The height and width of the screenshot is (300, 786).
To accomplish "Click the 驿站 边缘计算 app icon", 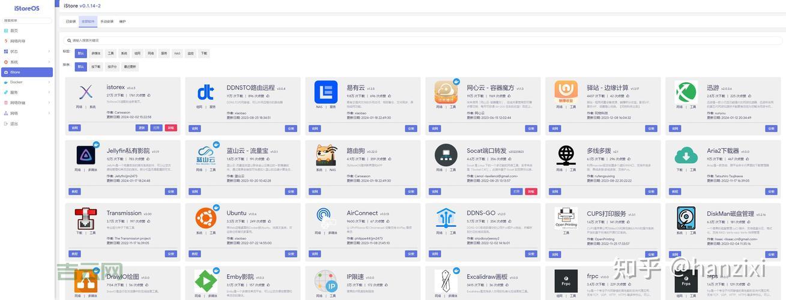I will [x=566, y=92].
